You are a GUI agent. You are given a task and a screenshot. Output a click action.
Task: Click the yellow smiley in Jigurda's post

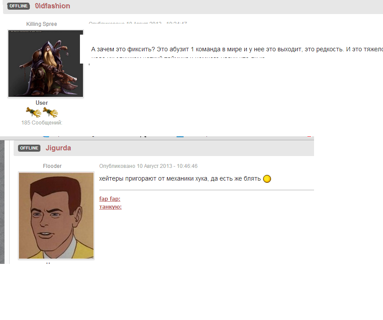tap(267, 179)
